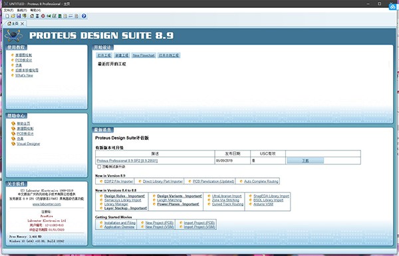399x256 pixels.
Task: Visit the www.labcenter.com link
Action: tap(47, 204)
